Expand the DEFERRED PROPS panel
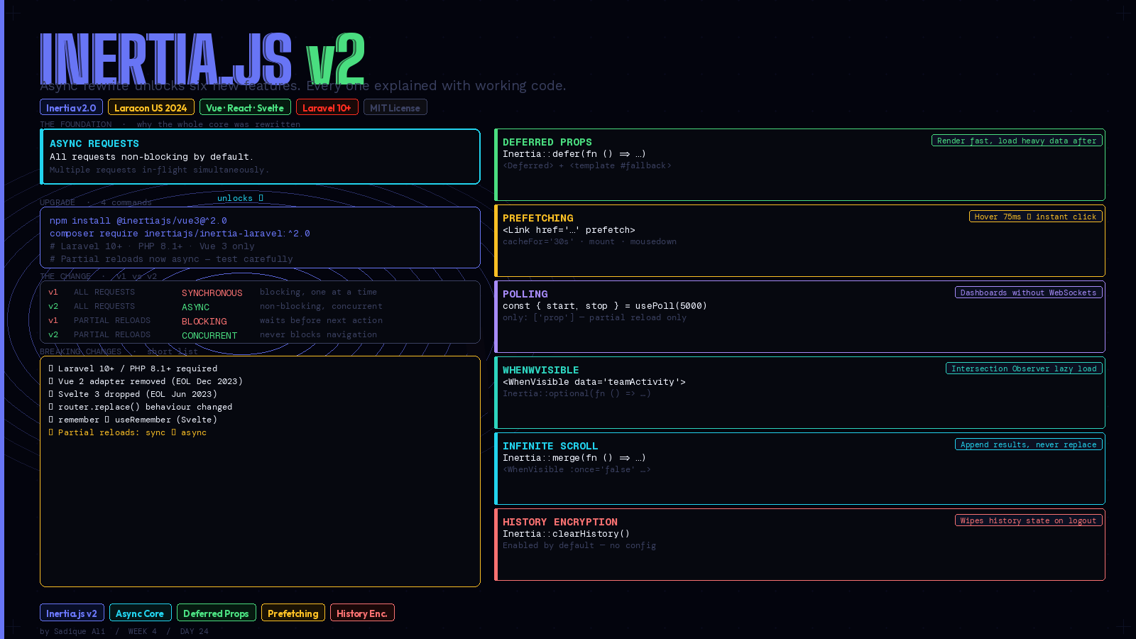This screenshot has height=639, width=1136. pyautogui.click(x=800, y=165)
